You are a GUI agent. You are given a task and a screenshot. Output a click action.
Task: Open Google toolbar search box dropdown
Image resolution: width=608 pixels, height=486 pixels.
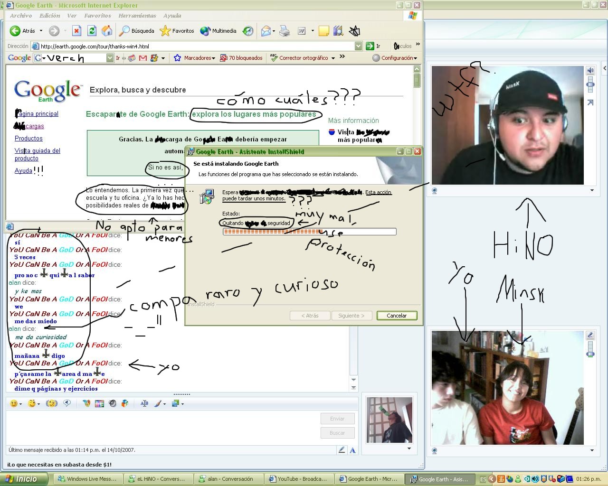[x=110, y=58]
